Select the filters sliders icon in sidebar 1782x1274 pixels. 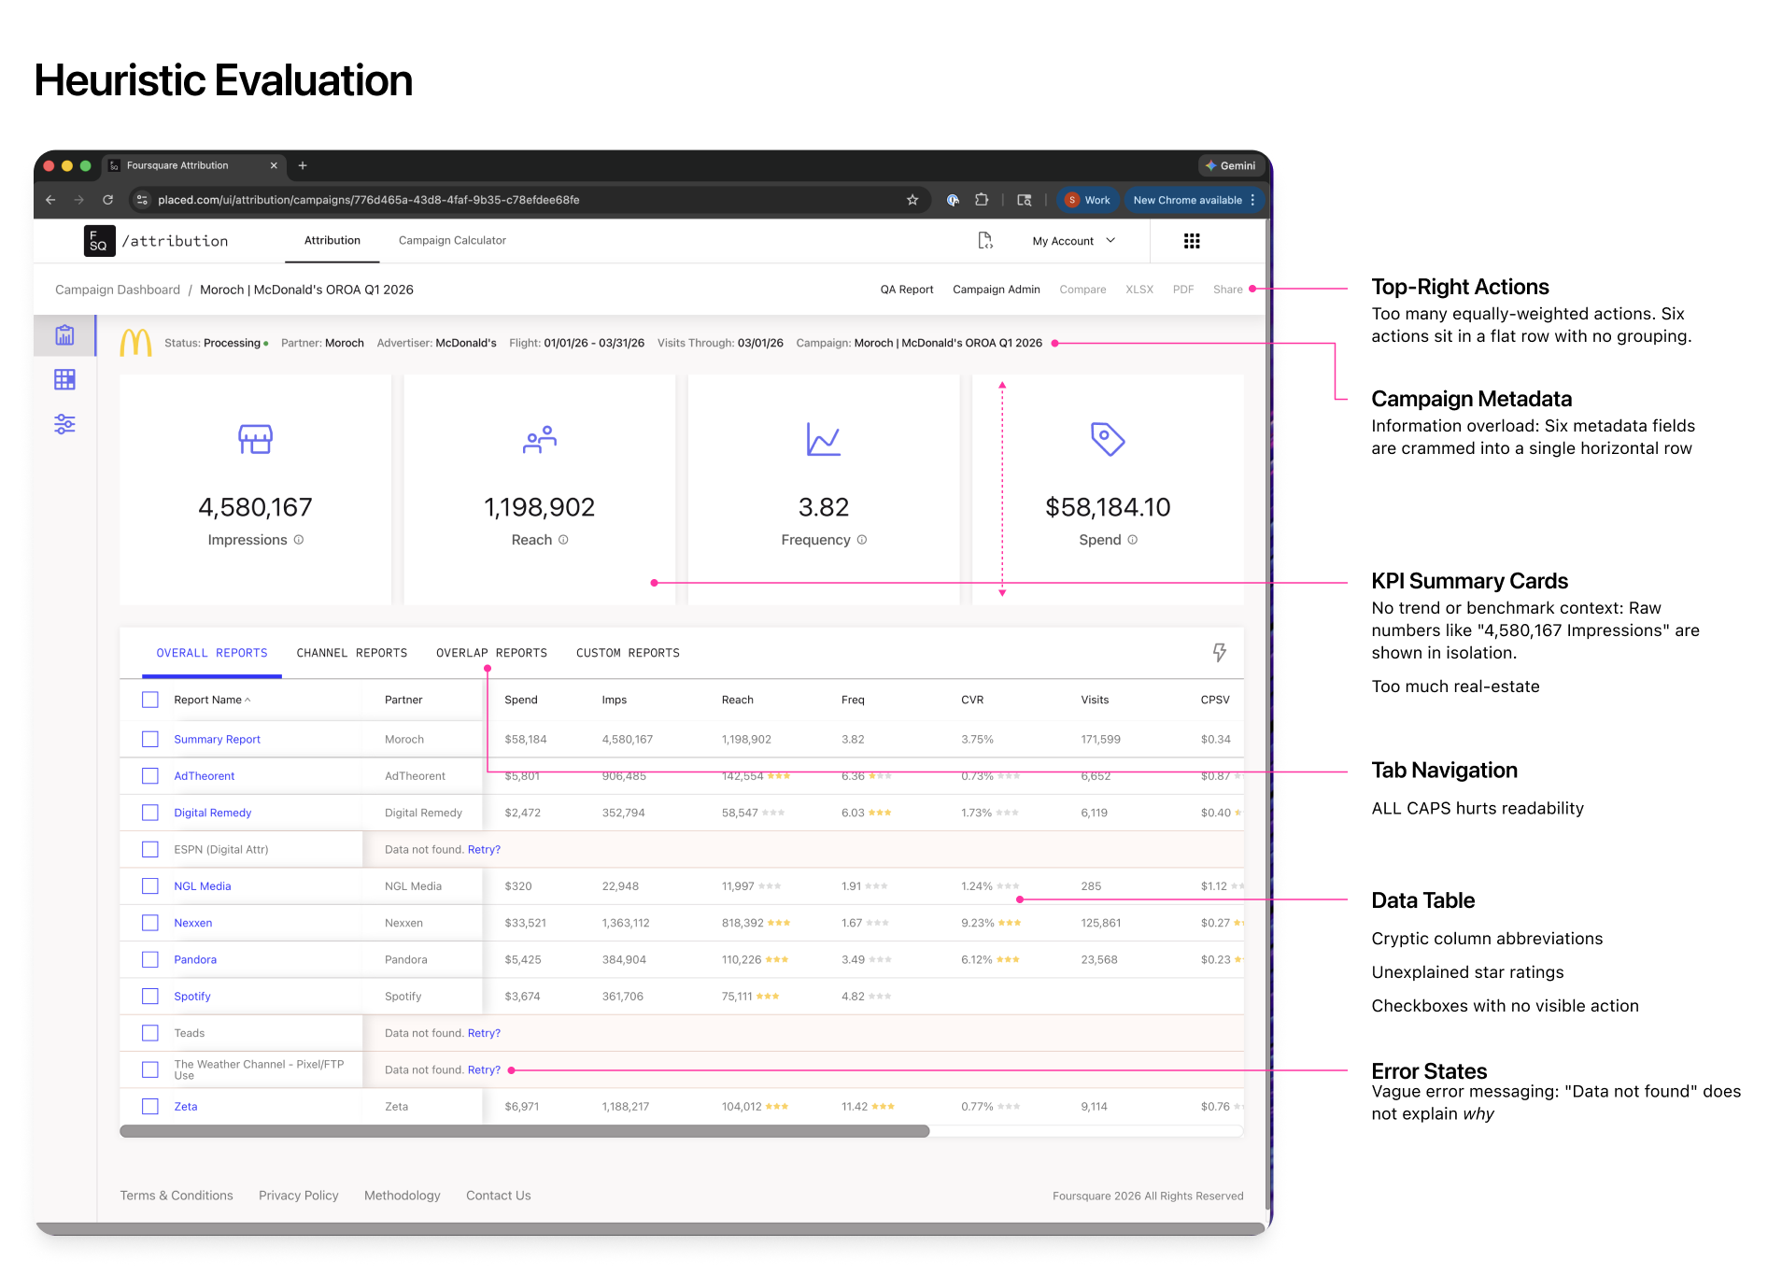[x=64, y=424]
